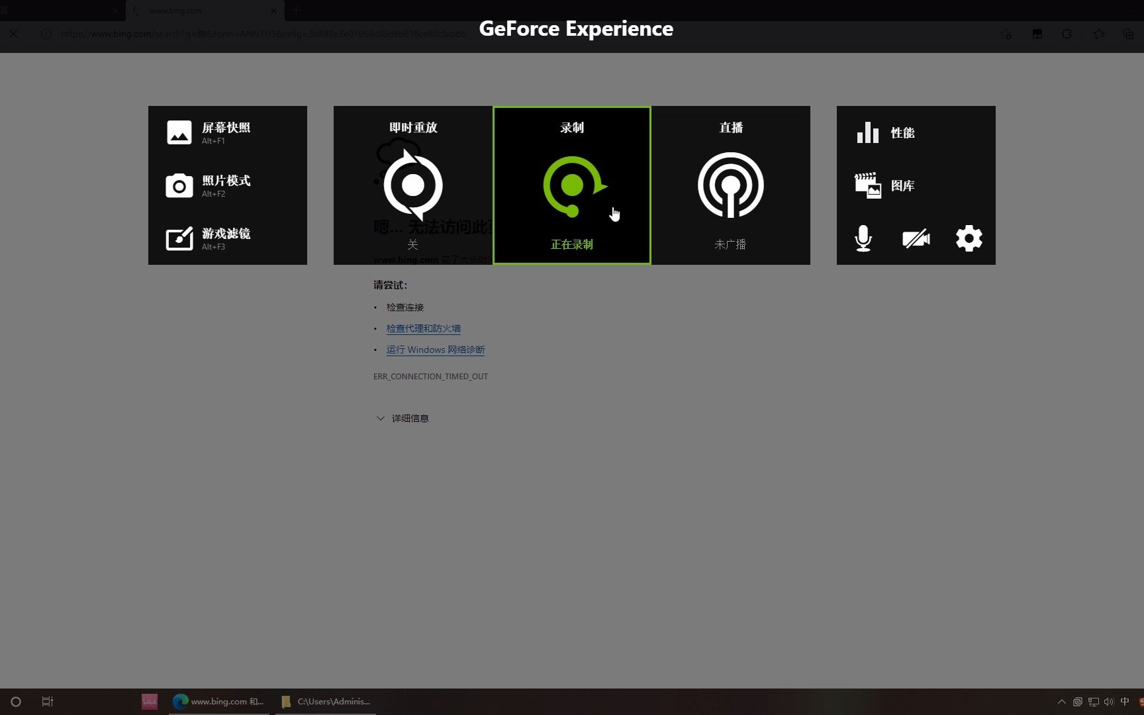Open browser collections icon

click(1128, 34)
